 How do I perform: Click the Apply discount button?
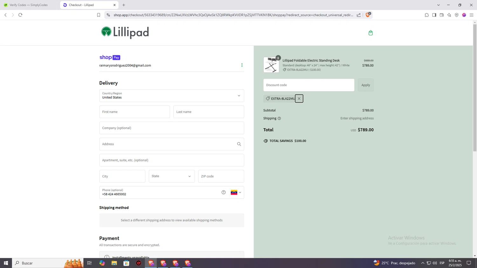[366, 85]
